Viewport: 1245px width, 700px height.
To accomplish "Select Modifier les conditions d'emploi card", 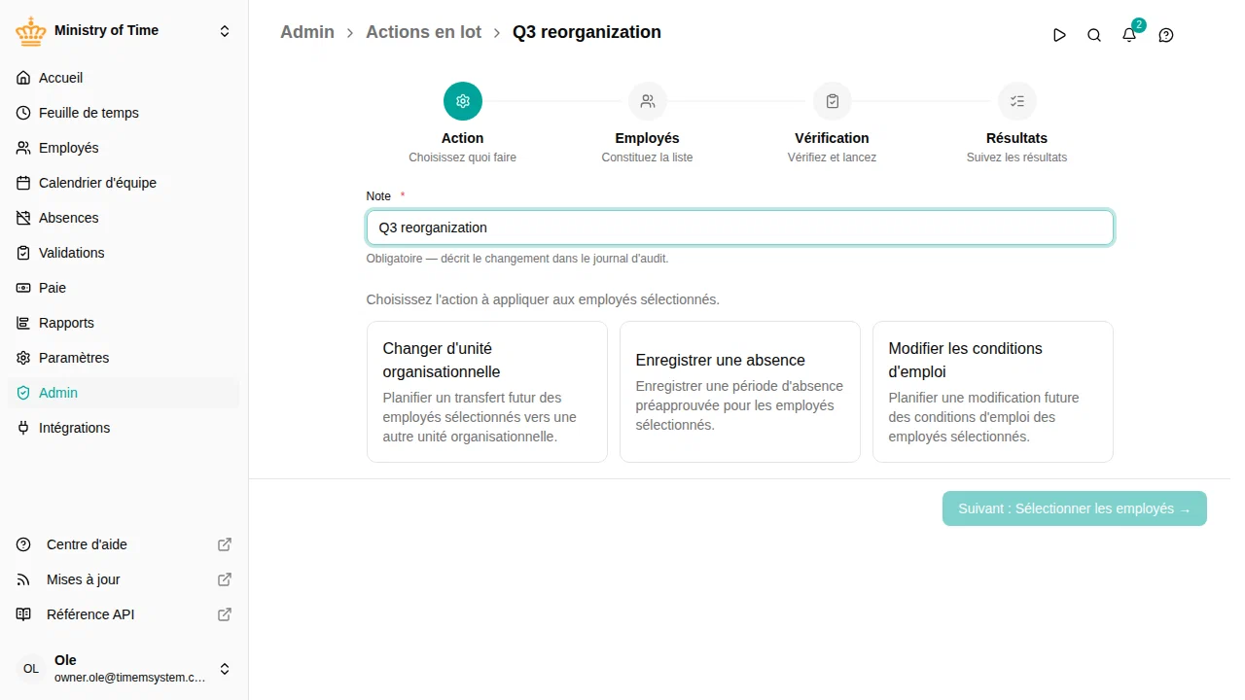I will (993, 392).
